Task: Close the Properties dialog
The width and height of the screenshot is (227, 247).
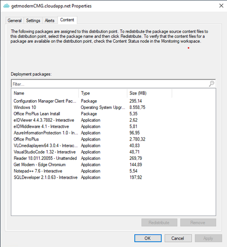Action: pyautogui.click(x=221, y=6)
